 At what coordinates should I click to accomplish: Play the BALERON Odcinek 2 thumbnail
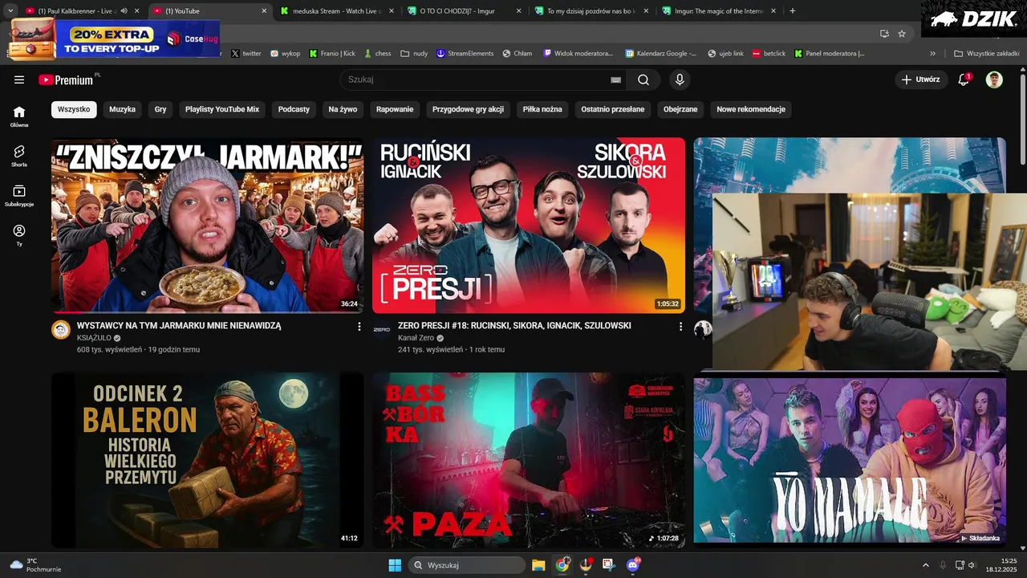tap(207, 460)
